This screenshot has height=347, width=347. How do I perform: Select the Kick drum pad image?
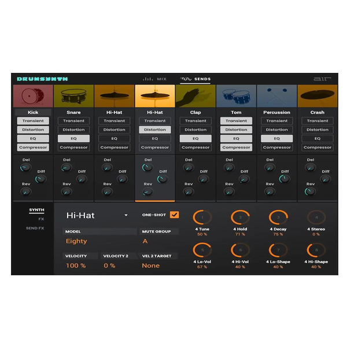[33, 96]
